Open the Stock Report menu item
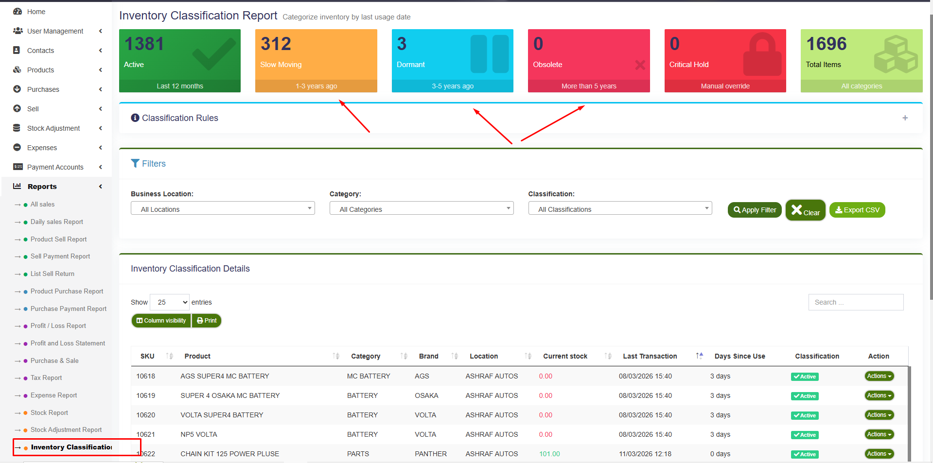The width and height of the screenshot is (933, 463). click(x=49, y=412)
